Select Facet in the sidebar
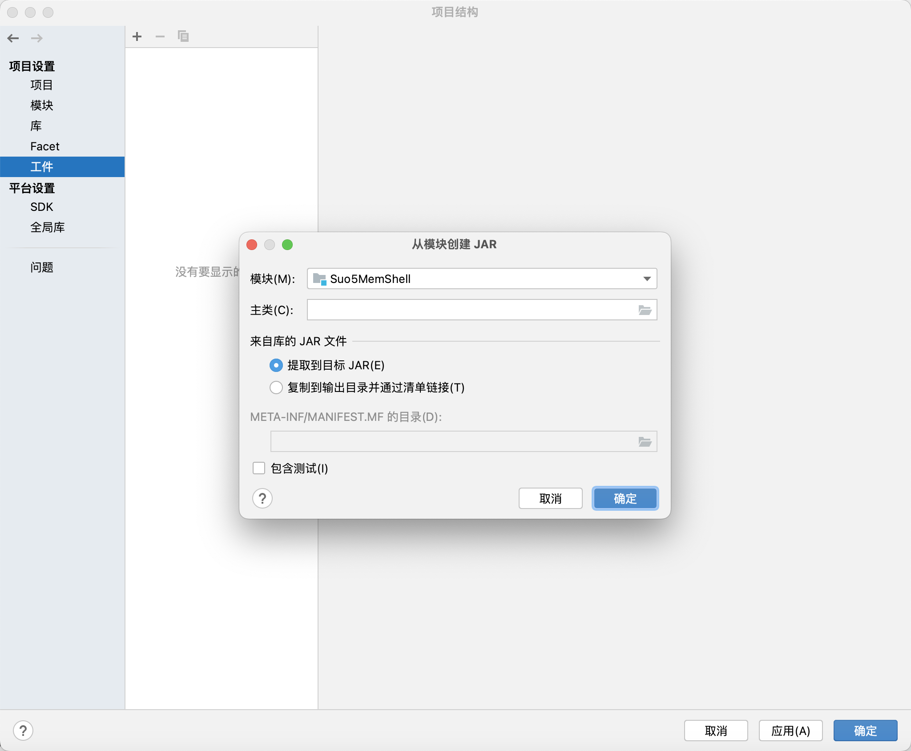911x751 pixels. pos(44,146)
